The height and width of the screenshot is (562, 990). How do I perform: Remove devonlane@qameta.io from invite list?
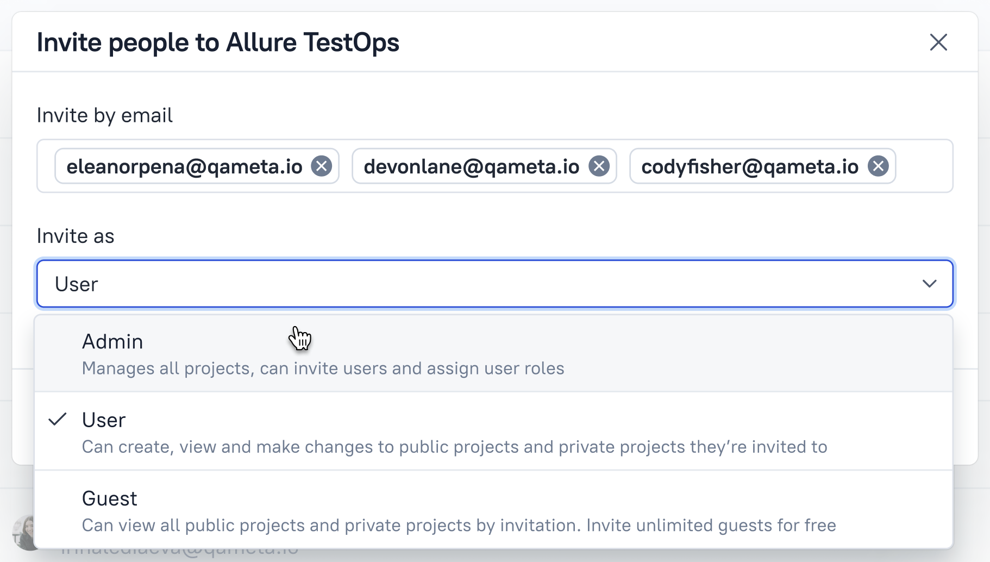599,167
